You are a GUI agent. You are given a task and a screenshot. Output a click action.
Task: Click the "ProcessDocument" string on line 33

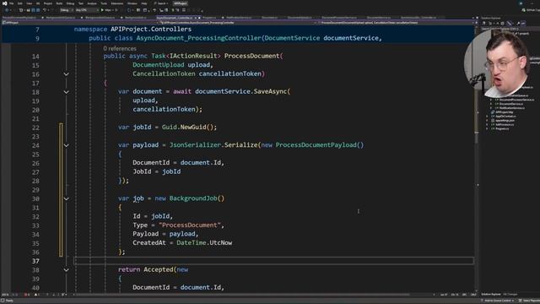click(x=189, y=225)
